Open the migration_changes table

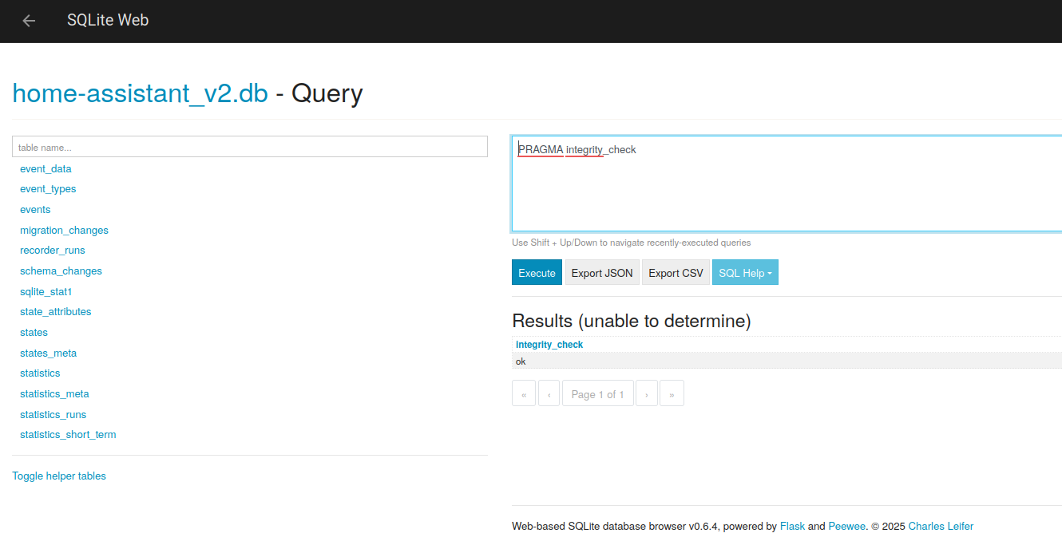64,230
